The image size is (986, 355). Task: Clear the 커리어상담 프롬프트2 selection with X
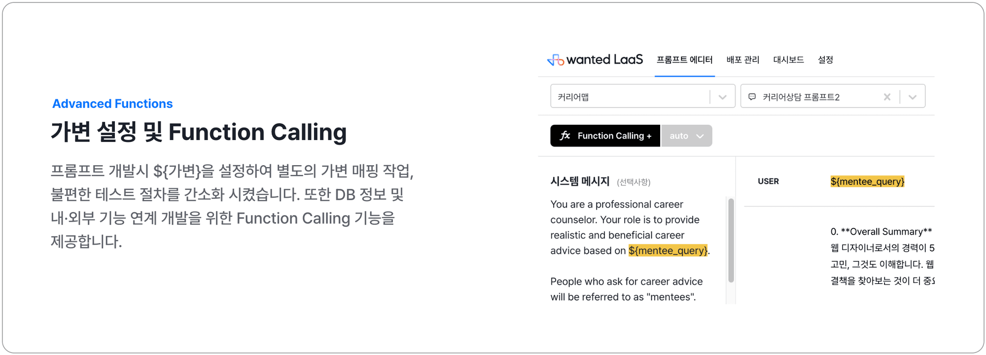[887, 97]
